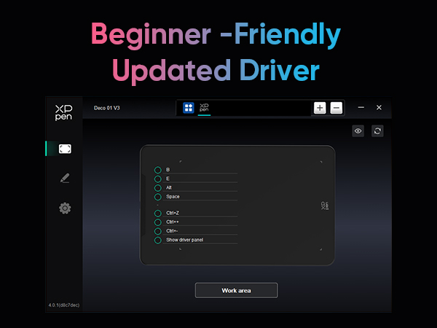Viewport: 437px width, 328px height.
Task: Select the circle next to key B
Action: (157, 170)
